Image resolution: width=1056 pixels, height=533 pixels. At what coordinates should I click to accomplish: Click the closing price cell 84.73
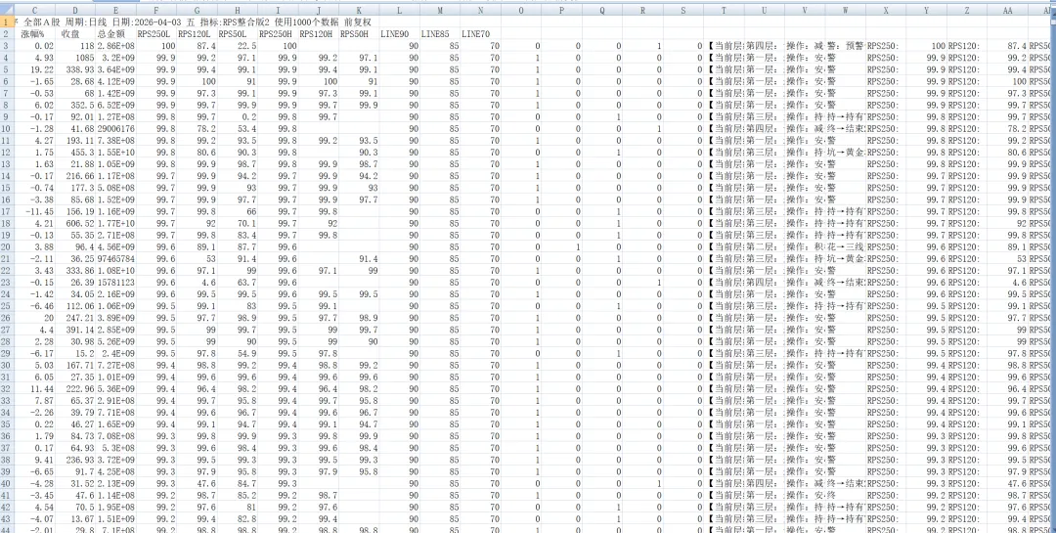tap(74, 436)
